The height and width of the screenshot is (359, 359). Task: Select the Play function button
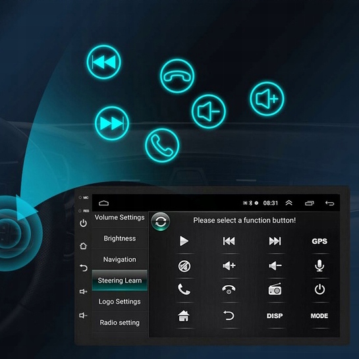click(184, 241)
